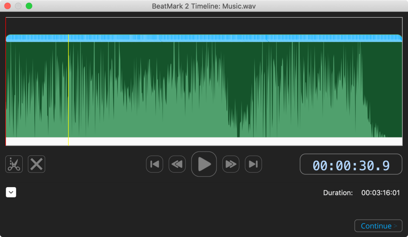Image resolution: width=408 pixels, height=237 pixels.
Task: Click the white bar under waveform
Action: [x=204, y=142]
